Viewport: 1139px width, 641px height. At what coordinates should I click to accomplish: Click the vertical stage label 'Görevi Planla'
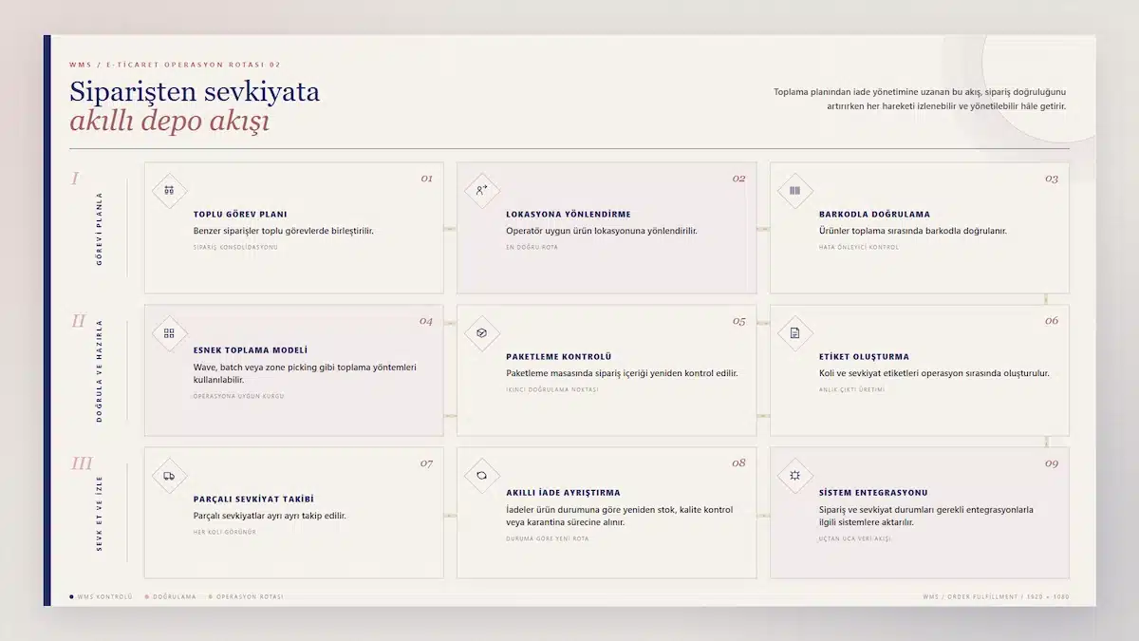click(x=100, y=229)
